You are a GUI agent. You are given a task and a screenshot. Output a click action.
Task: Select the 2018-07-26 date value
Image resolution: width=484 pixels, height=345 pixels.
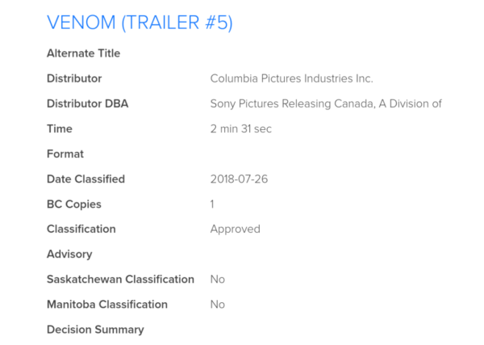(x=239, y=179)
